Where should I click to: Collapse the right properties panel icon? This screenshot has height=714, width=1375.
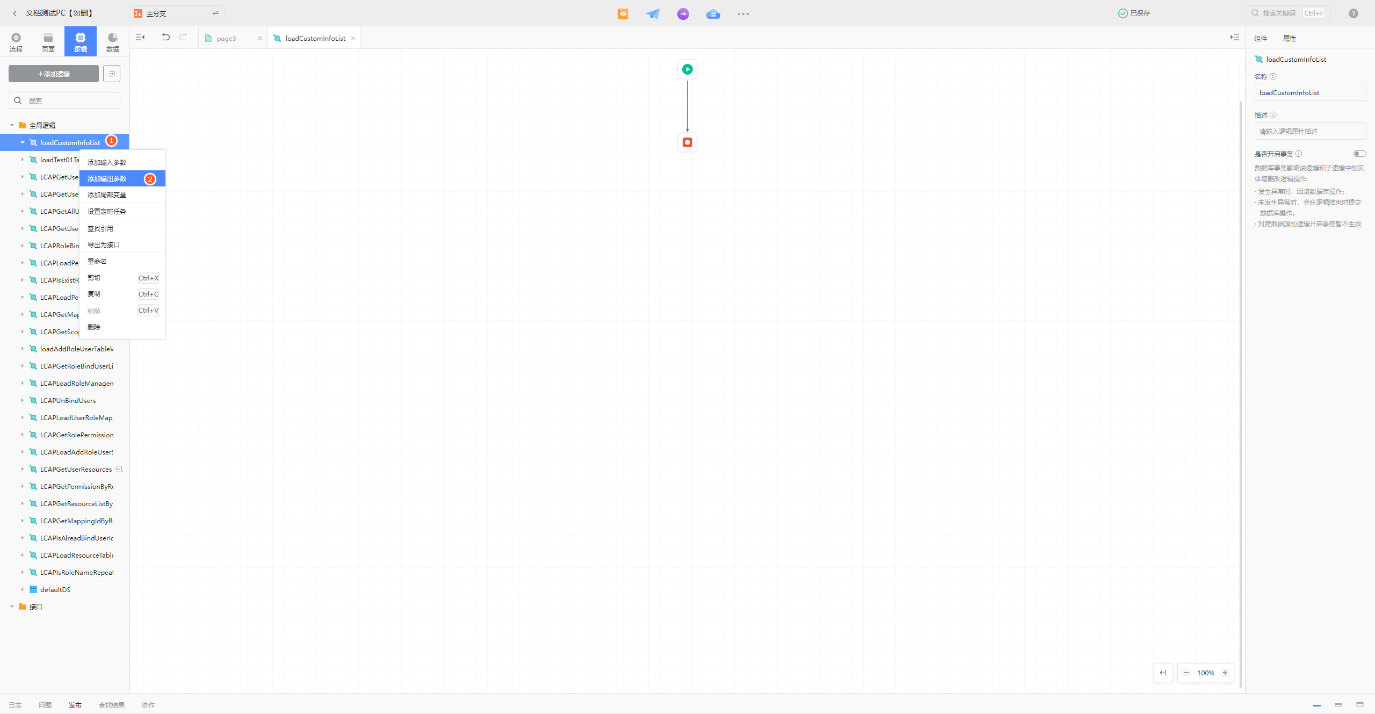1235,37
